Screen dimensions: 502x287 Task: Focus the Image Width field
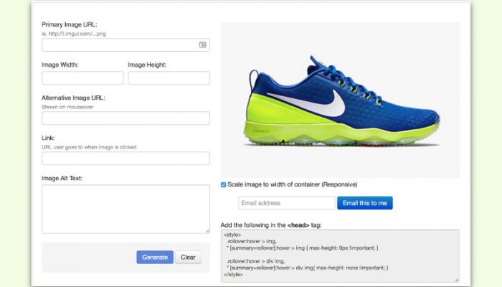pyautogui.click(x=82, y=77)
